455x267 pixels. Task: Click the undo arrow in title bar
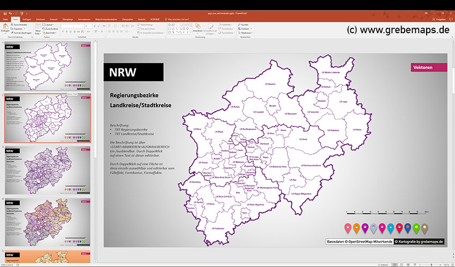click(11, 12)
